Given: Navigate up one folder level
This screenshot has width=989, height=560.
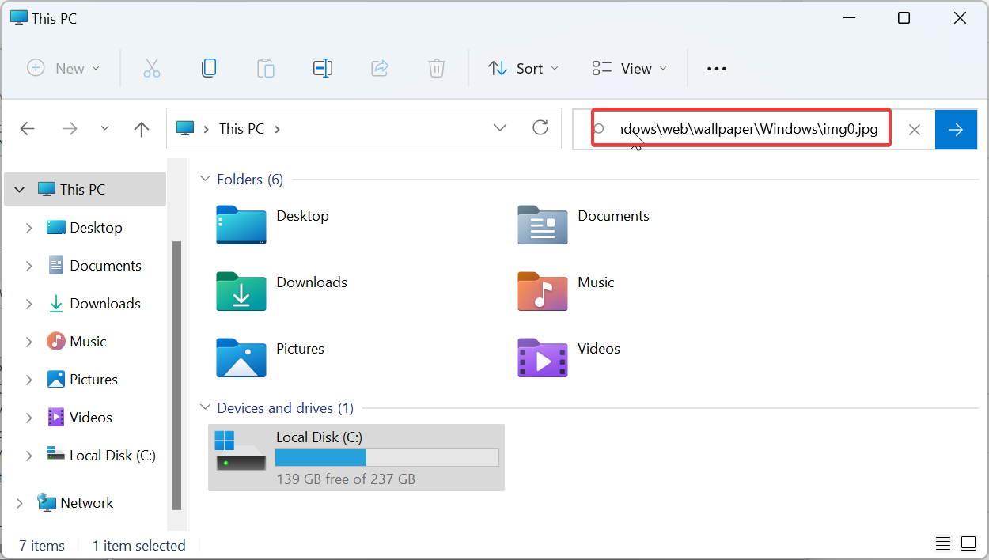Looking at the screenshot, I should [x=141, y=128].
